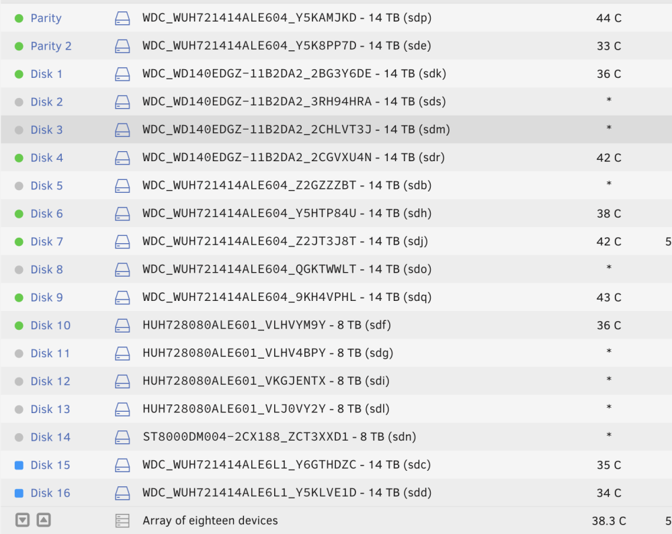Image resolution: width=672 pixels, height=534 pixels.
Task: Spin up all disks with up-arrow button
Action: pyautogui.click(x=44, y=521)
